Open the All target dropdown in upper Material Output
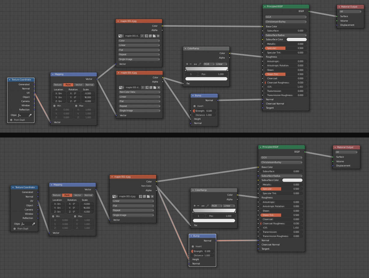Image resolution: width=369 pixels, height=278 pixels. tap(350, 11)
